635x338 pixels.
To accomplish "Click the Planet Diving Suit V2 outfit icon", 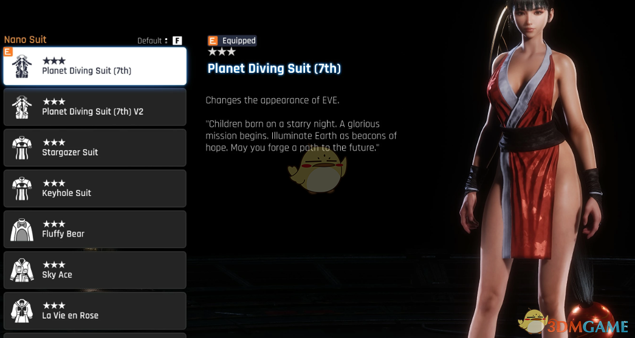I will (x=21, y=107).
